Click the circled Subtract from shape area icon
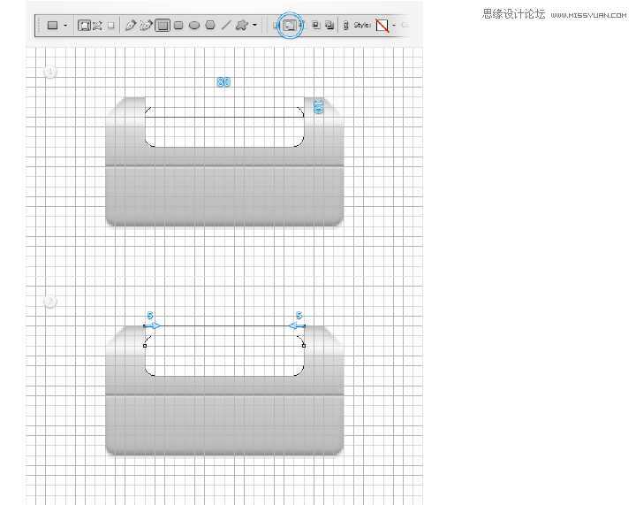Screen dimensions: 636x505 coord(289,26)
